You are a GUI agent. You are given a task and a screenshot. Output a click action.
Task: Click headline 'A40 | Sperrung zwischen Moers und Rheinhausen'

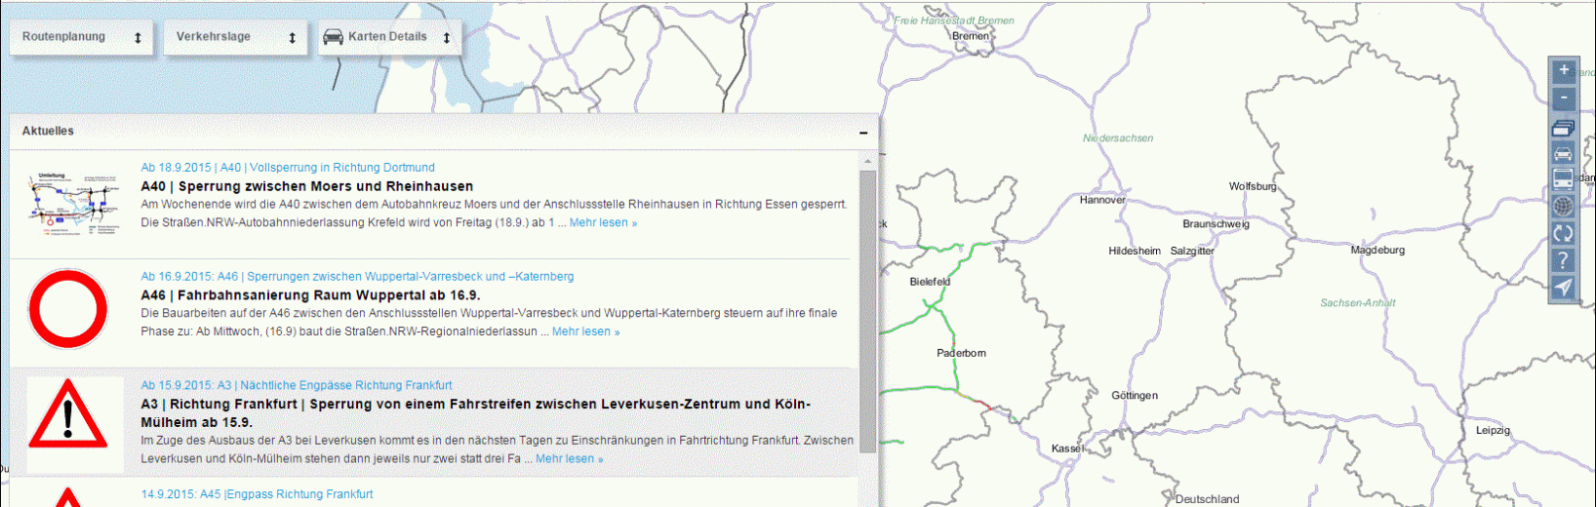coord(307,186)
